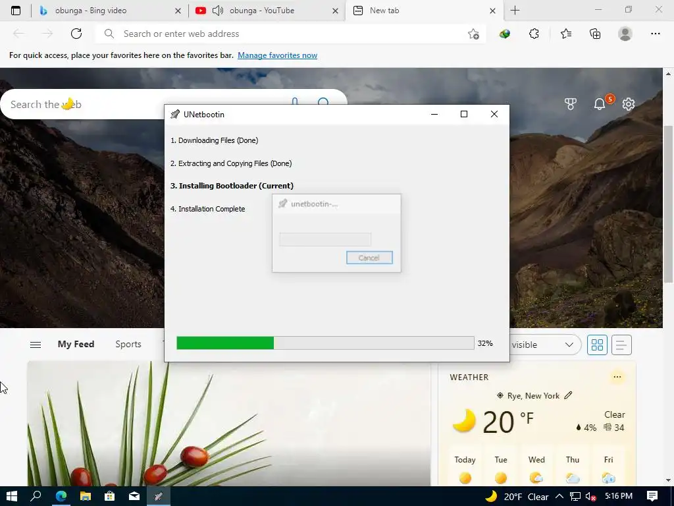Click the browser refresh icon

pyautogui.click(x=76, y=34)
